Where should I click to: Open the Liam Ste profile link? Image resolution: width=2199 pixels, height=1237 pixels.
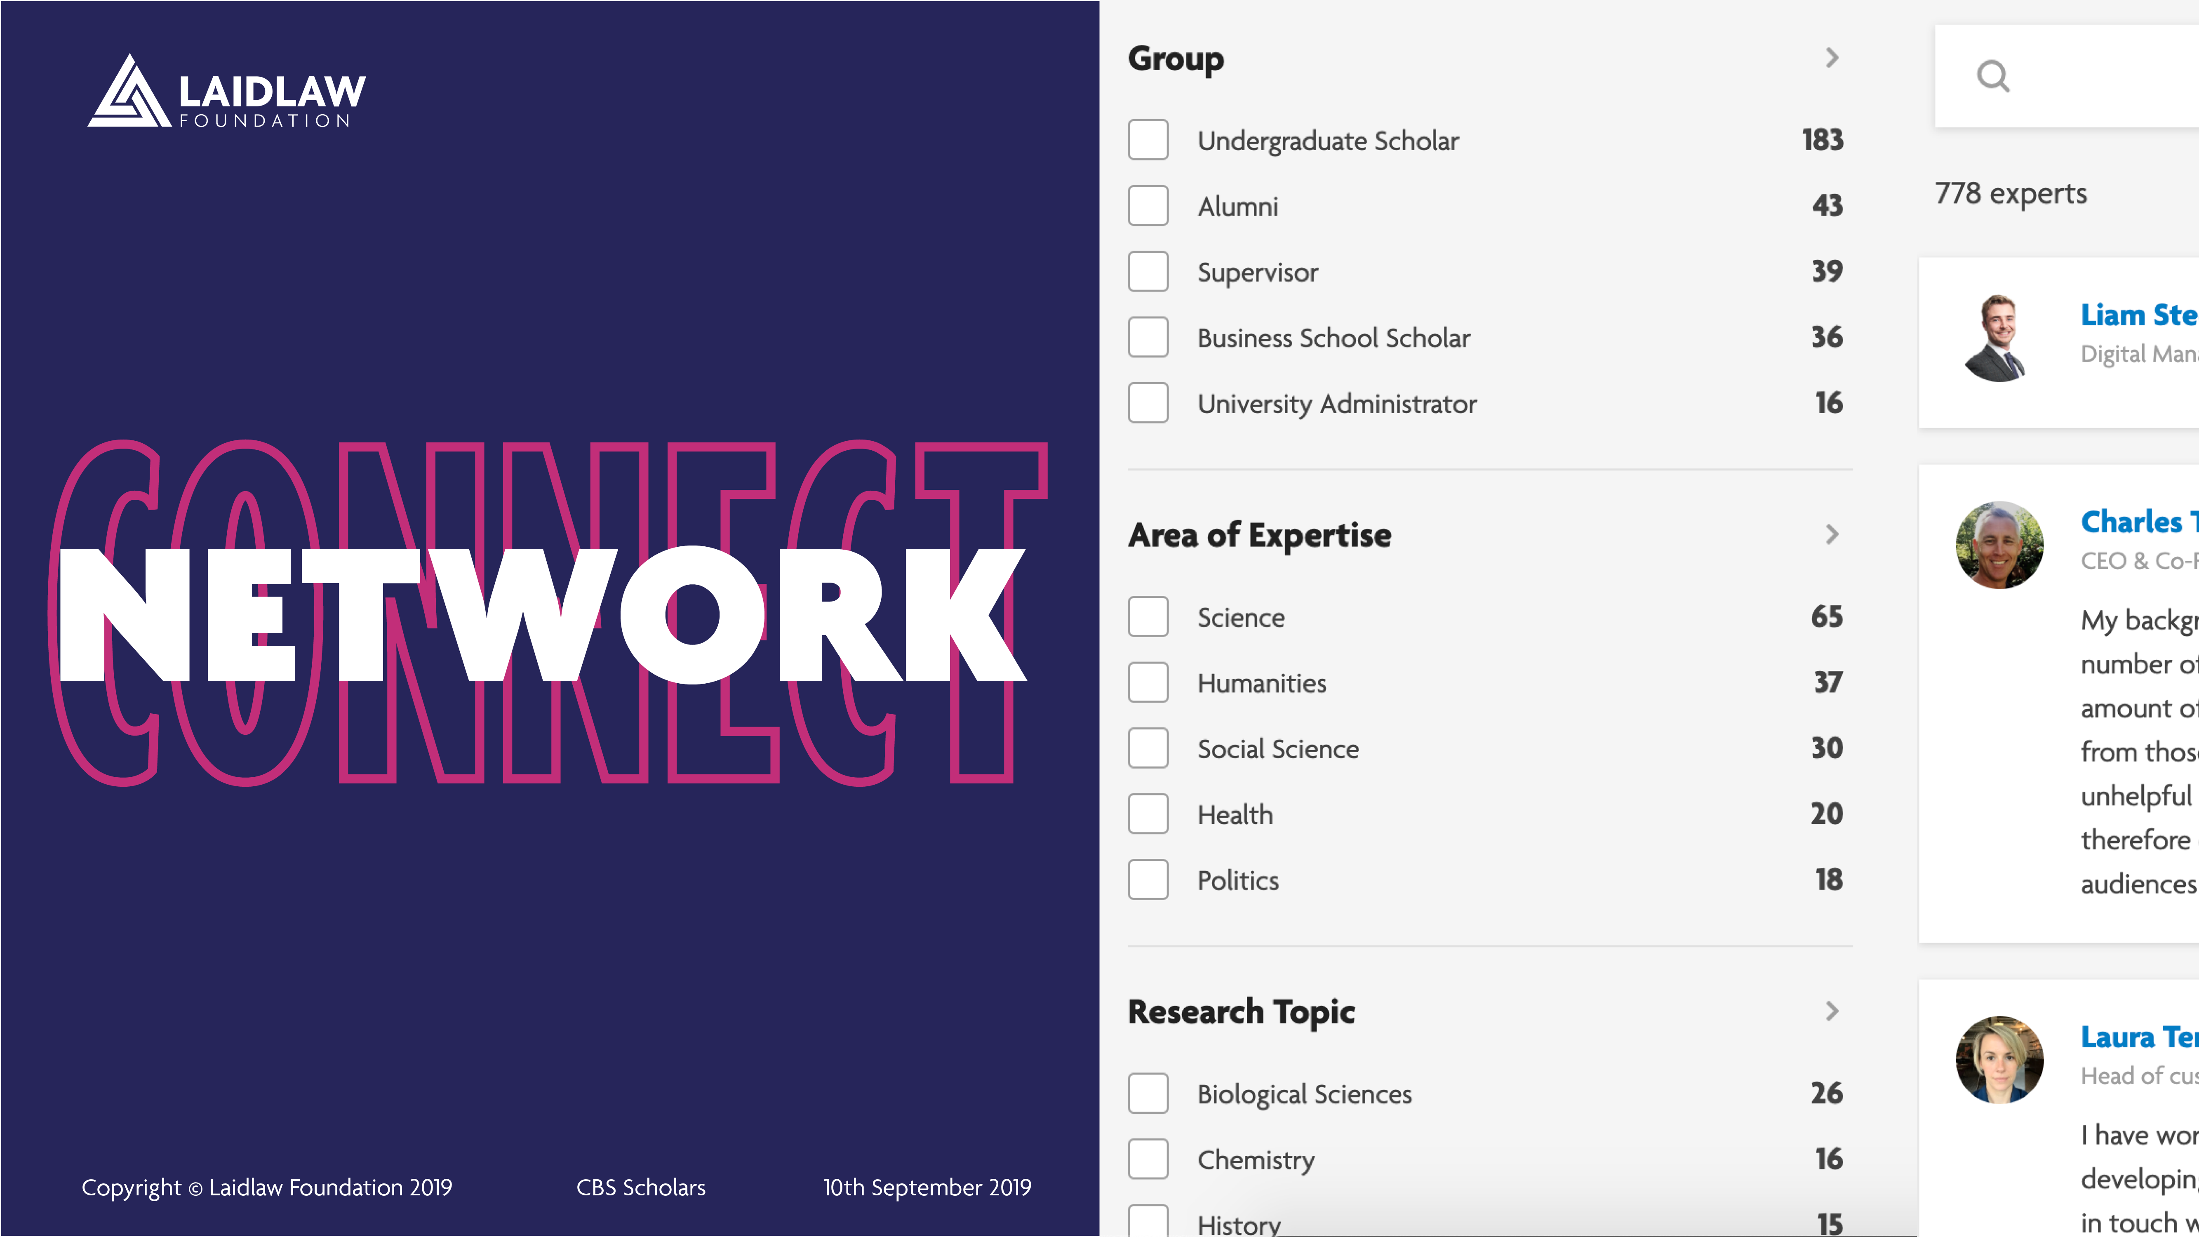[x=2138, y=315]
